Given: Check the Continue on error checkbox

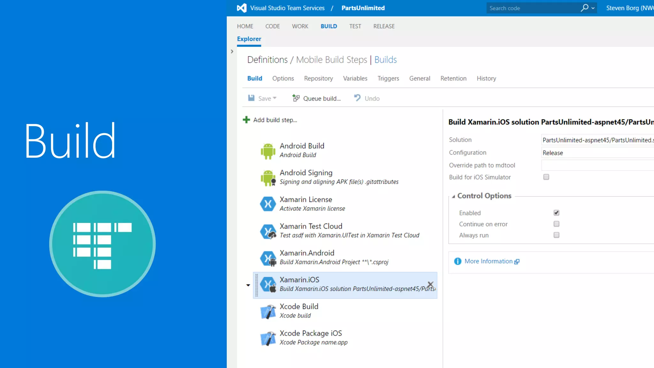Looking at the screenshot, I should (x=556, y=224).
